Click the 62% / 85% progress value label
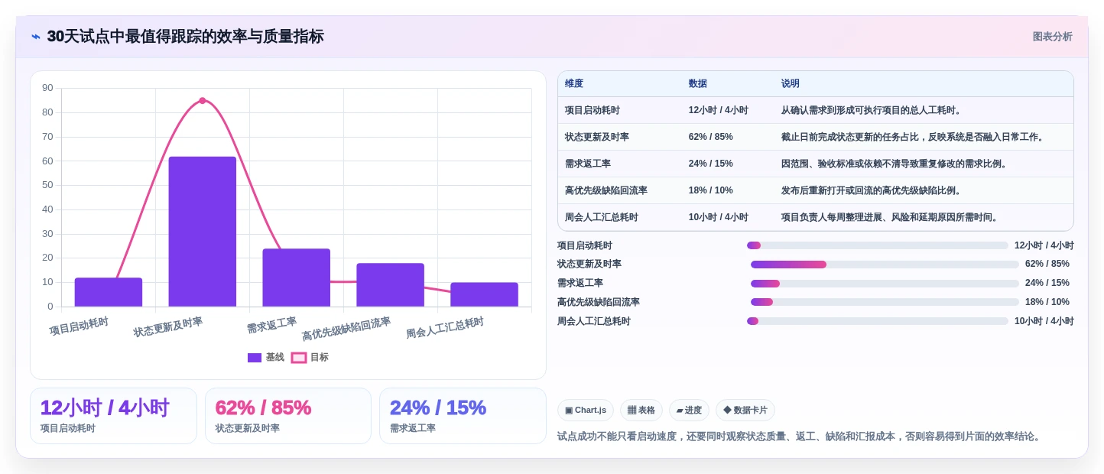The image size is (1104, 474). pos(1047,265)
